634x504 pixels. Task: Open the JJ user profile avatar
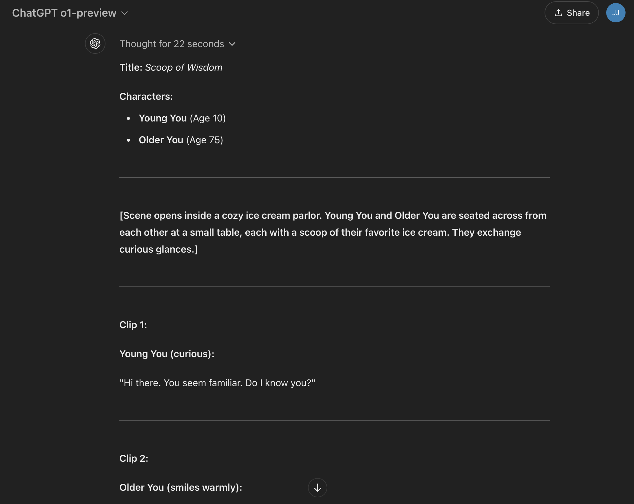tap(616, 13)
